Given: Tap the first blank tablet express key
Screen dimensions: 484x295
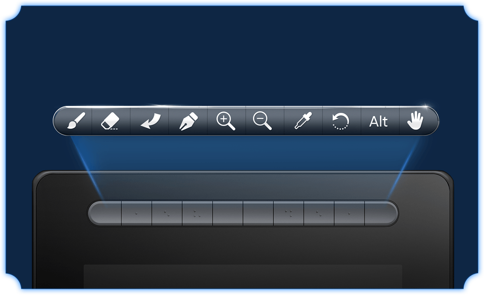Looking at the screenshot, I should [x=105, y=213].
